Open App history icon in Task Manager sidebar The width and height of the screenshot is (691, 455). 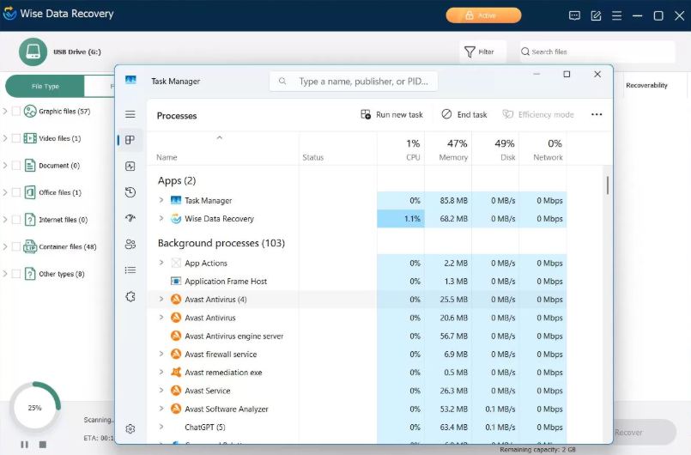130,192
